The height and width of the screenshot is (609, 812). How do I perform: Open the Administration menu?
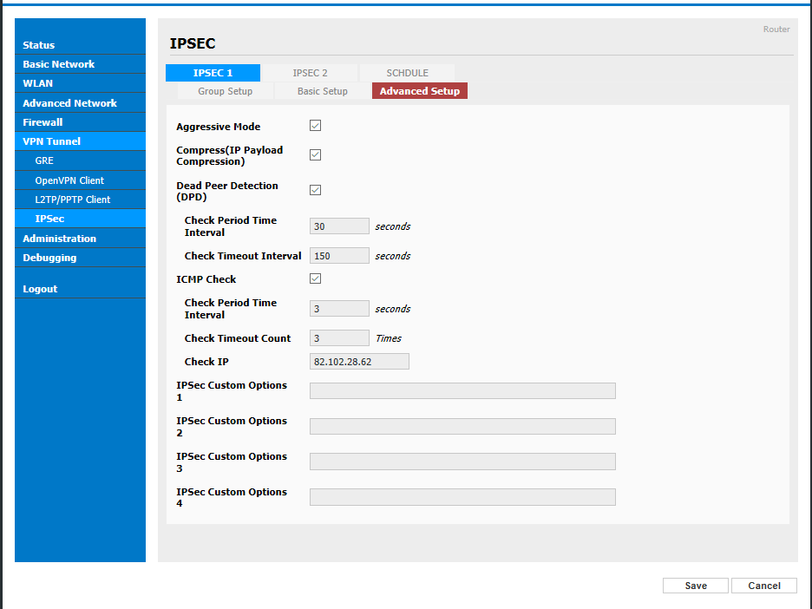81,239
